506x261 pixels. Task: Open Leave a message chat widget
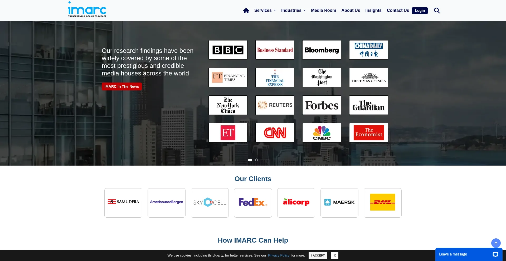[469, 254]
